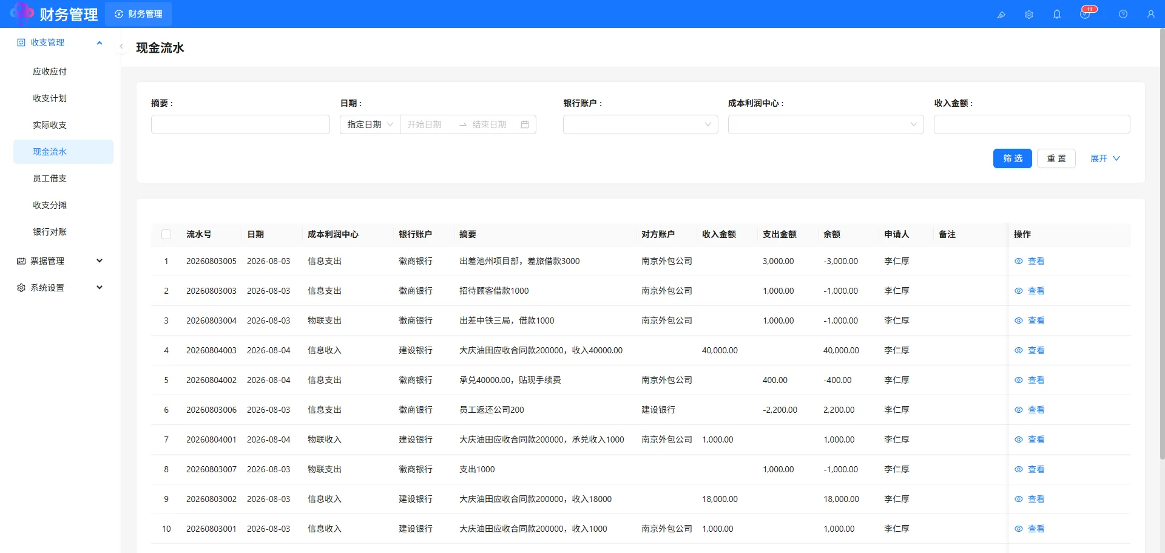Screen dimensions: 1165x553
Task: Open the help question mark icon
Action: coord(1123,15)
